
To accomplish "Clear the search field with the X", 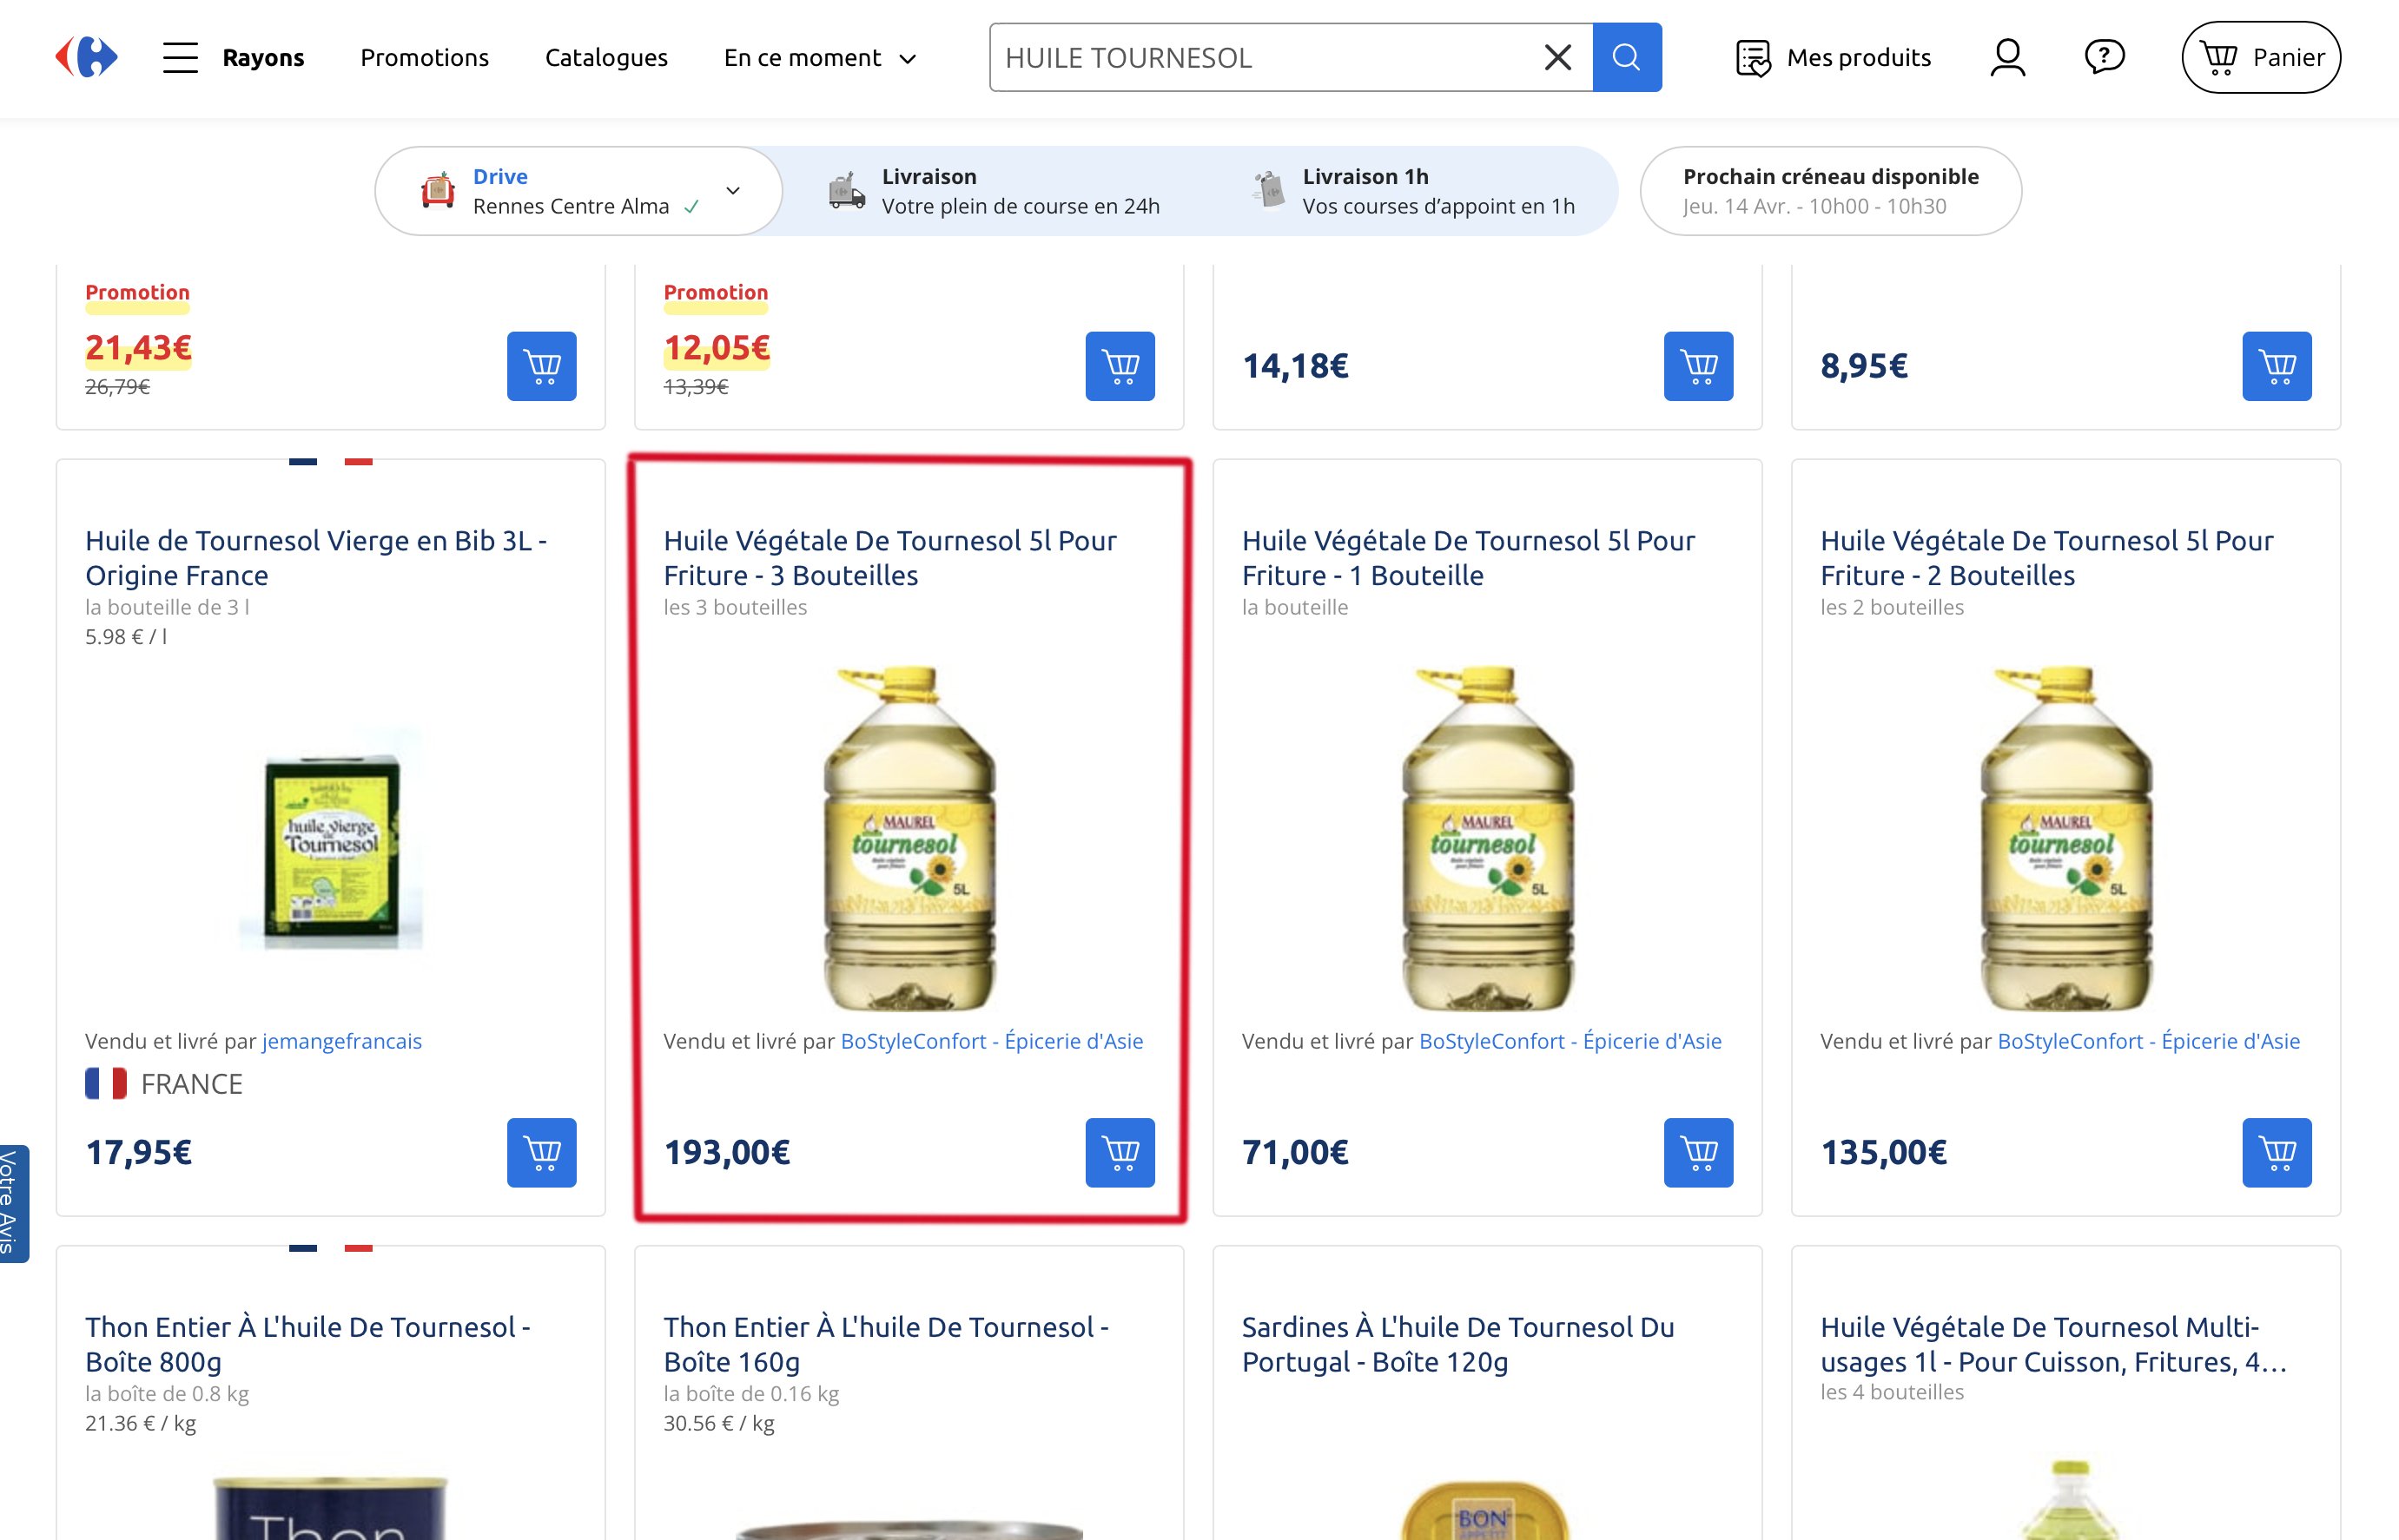I will (x=1557, y=57).
